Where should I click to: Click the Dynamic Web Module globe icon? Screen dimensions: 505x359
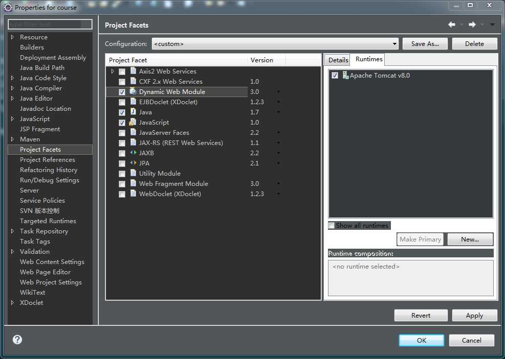coord(133,91)
